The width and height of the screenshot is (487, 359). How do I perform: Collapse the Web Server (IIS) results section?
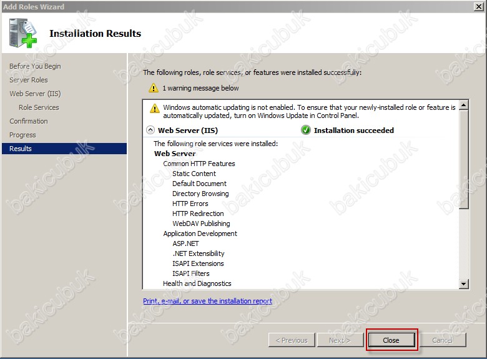click(150, 130)
